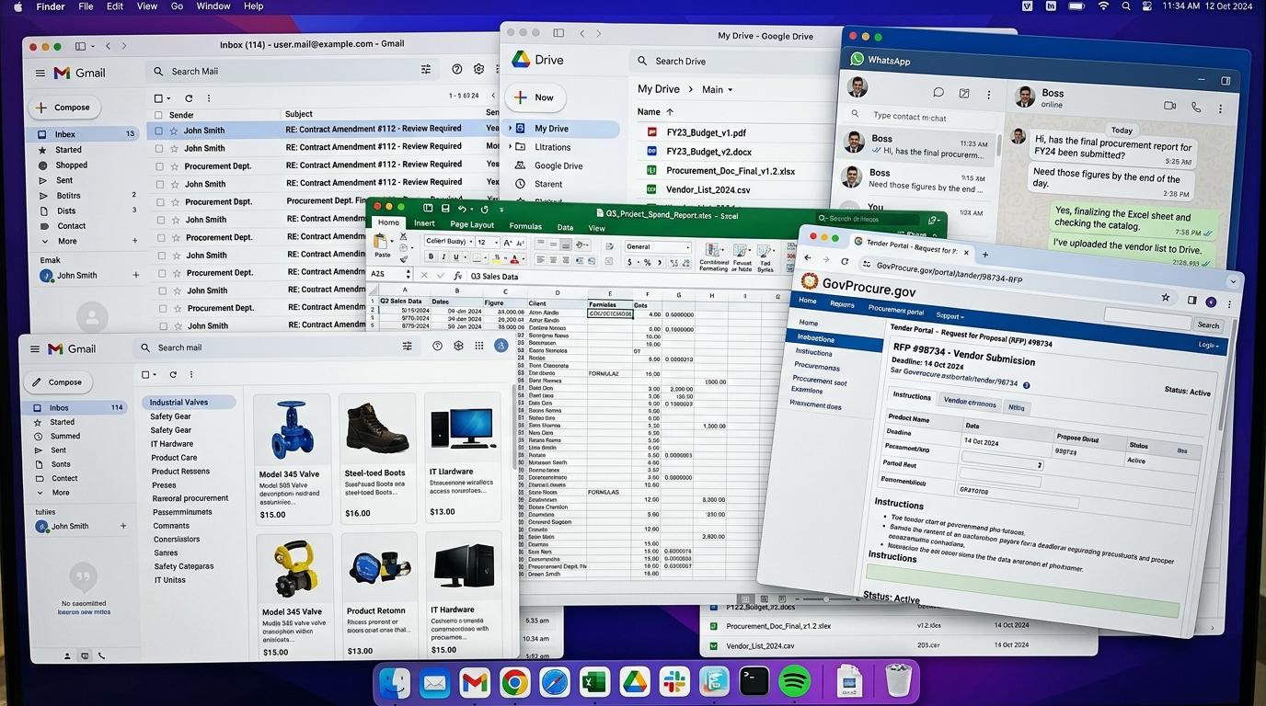The width and height of the screenshot is (1266, 706).
Task: Show search options in Gmail inbox search bar
Action: point(426,70)
